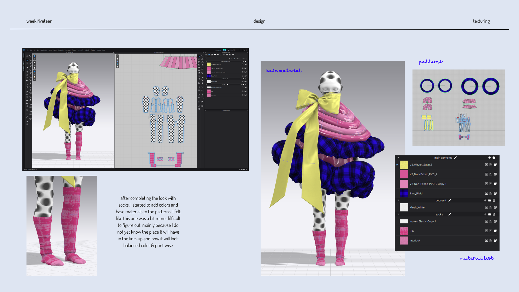Image resolution: width=519 pixels, height=292 pixels.
Task: Toggle the bottom shirt icon in 2D Pattern Window toolbar
Action: tap(117, 67)
